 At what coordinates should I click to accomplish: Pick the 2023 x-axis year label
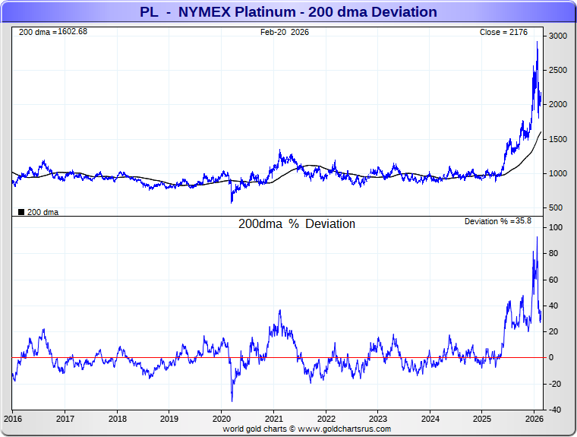point(378,418)
